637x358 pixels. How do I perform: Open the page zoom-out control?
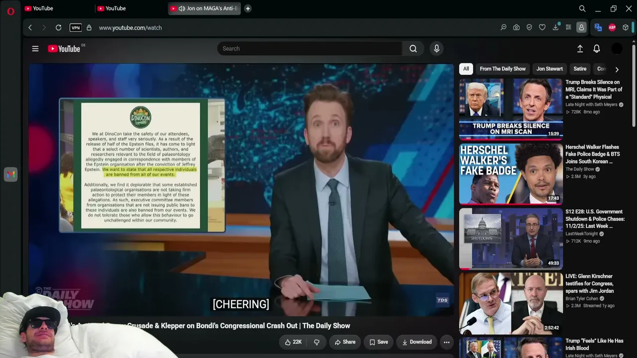(x=504, y=27)
